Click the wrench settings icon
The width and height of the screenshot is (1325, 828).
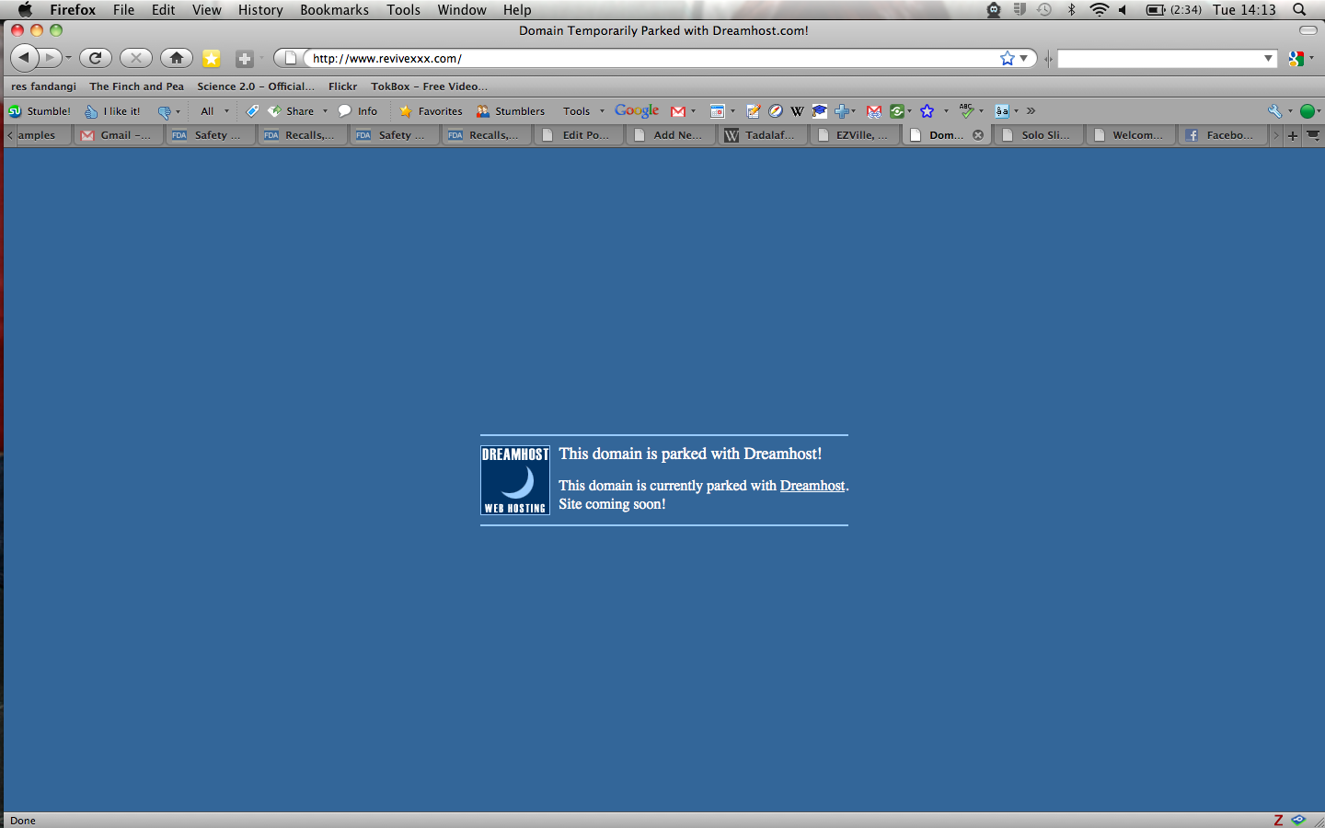1274,111
